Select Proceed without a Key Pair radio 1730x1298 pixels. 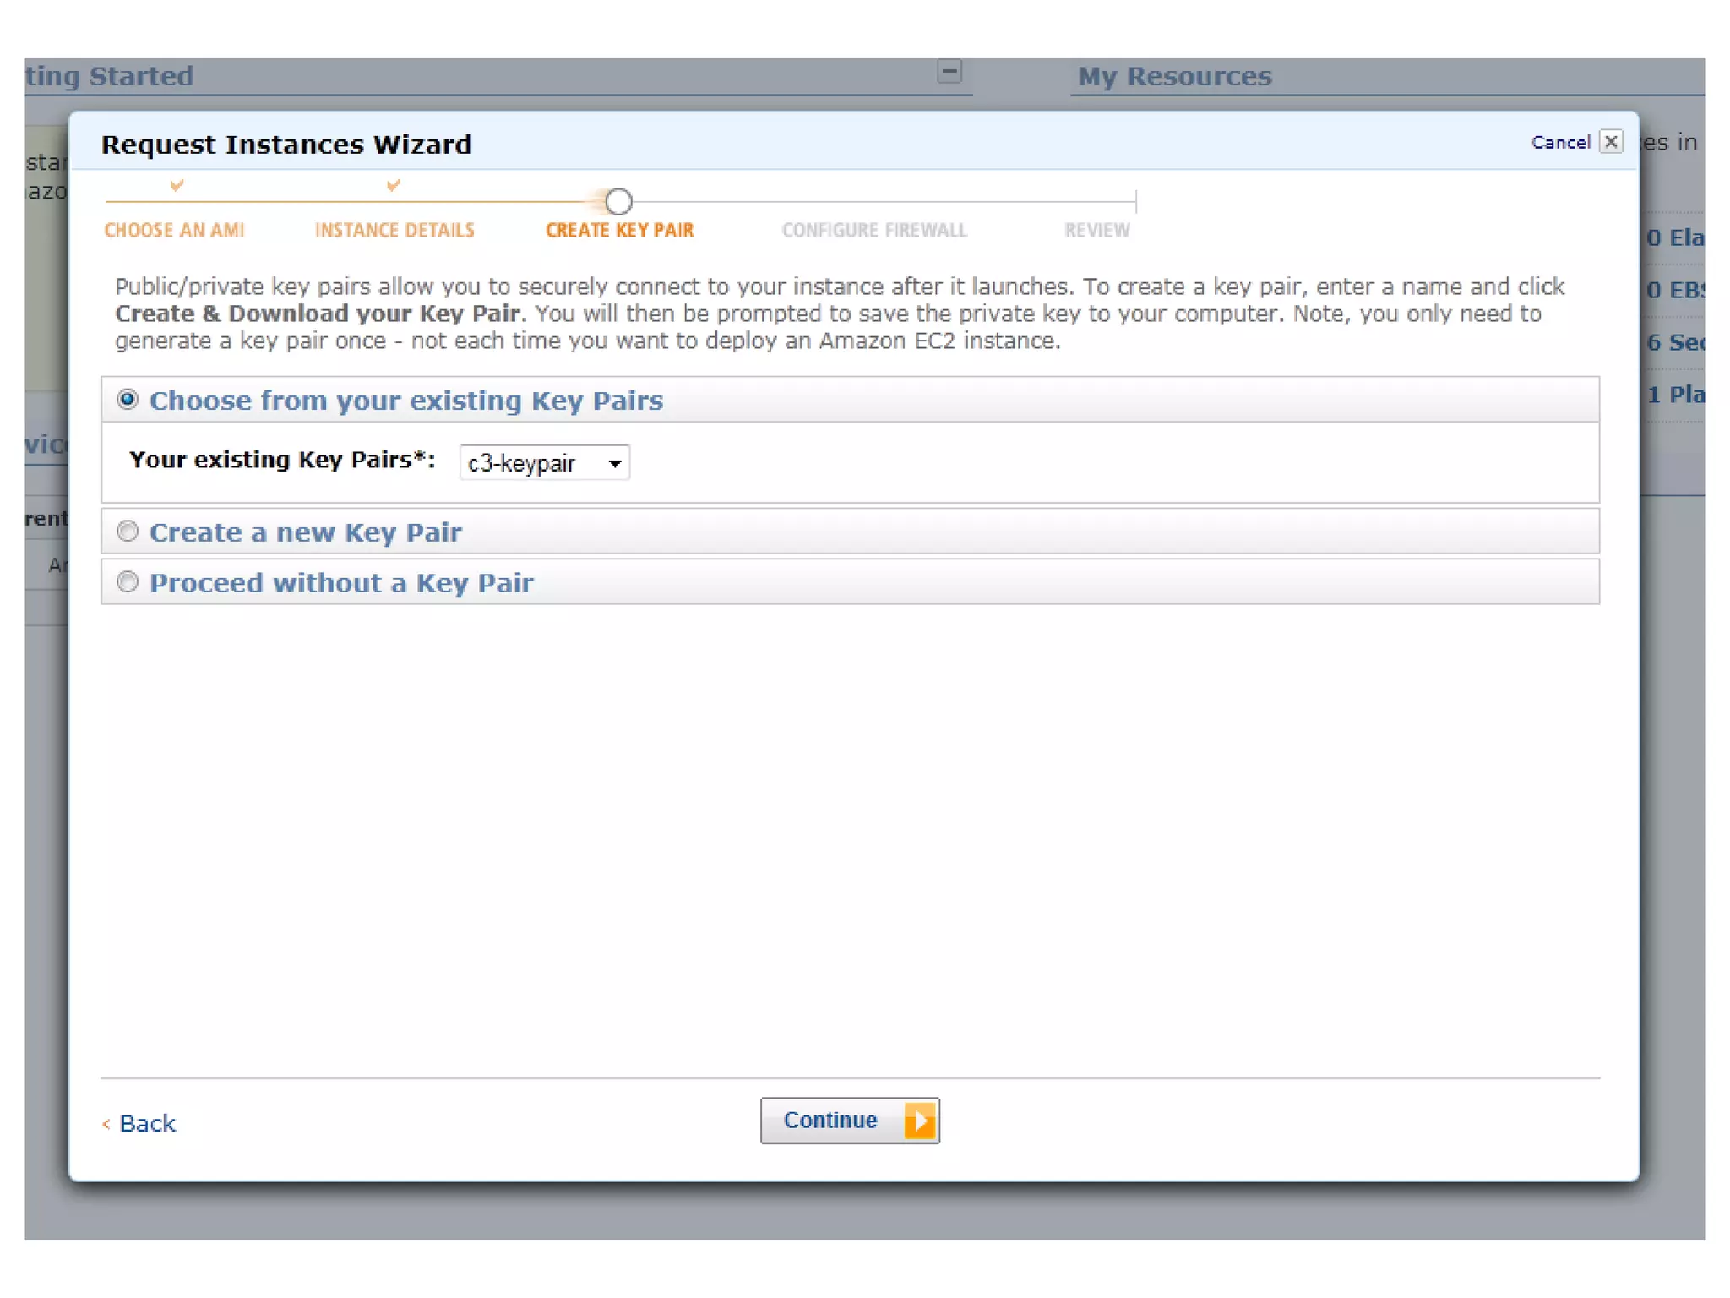click(x=128, y=582)
